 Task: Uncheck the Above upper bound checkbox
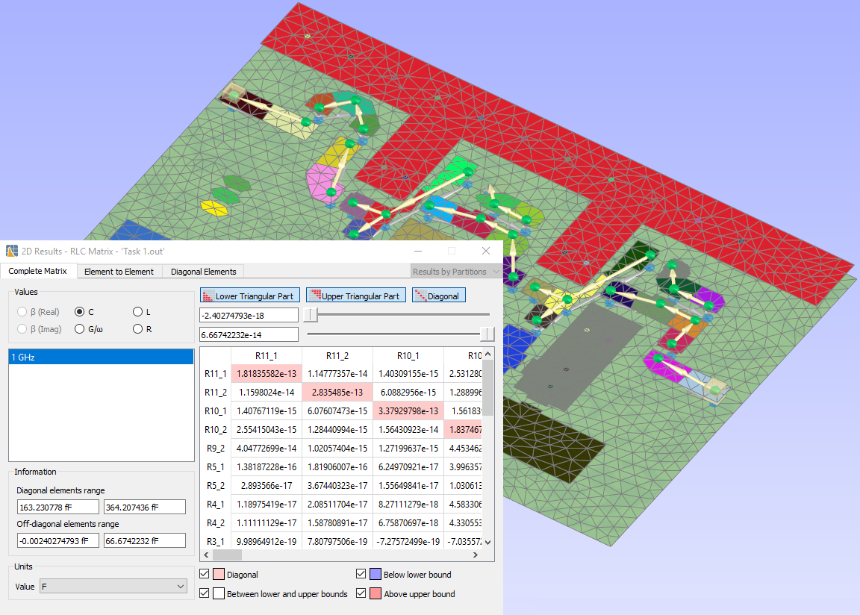361,594
